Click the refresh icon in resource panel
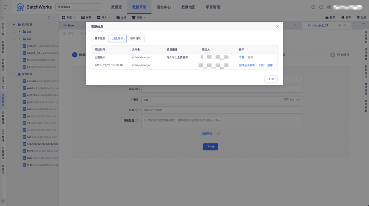369x206 pixels. (49, 17)
